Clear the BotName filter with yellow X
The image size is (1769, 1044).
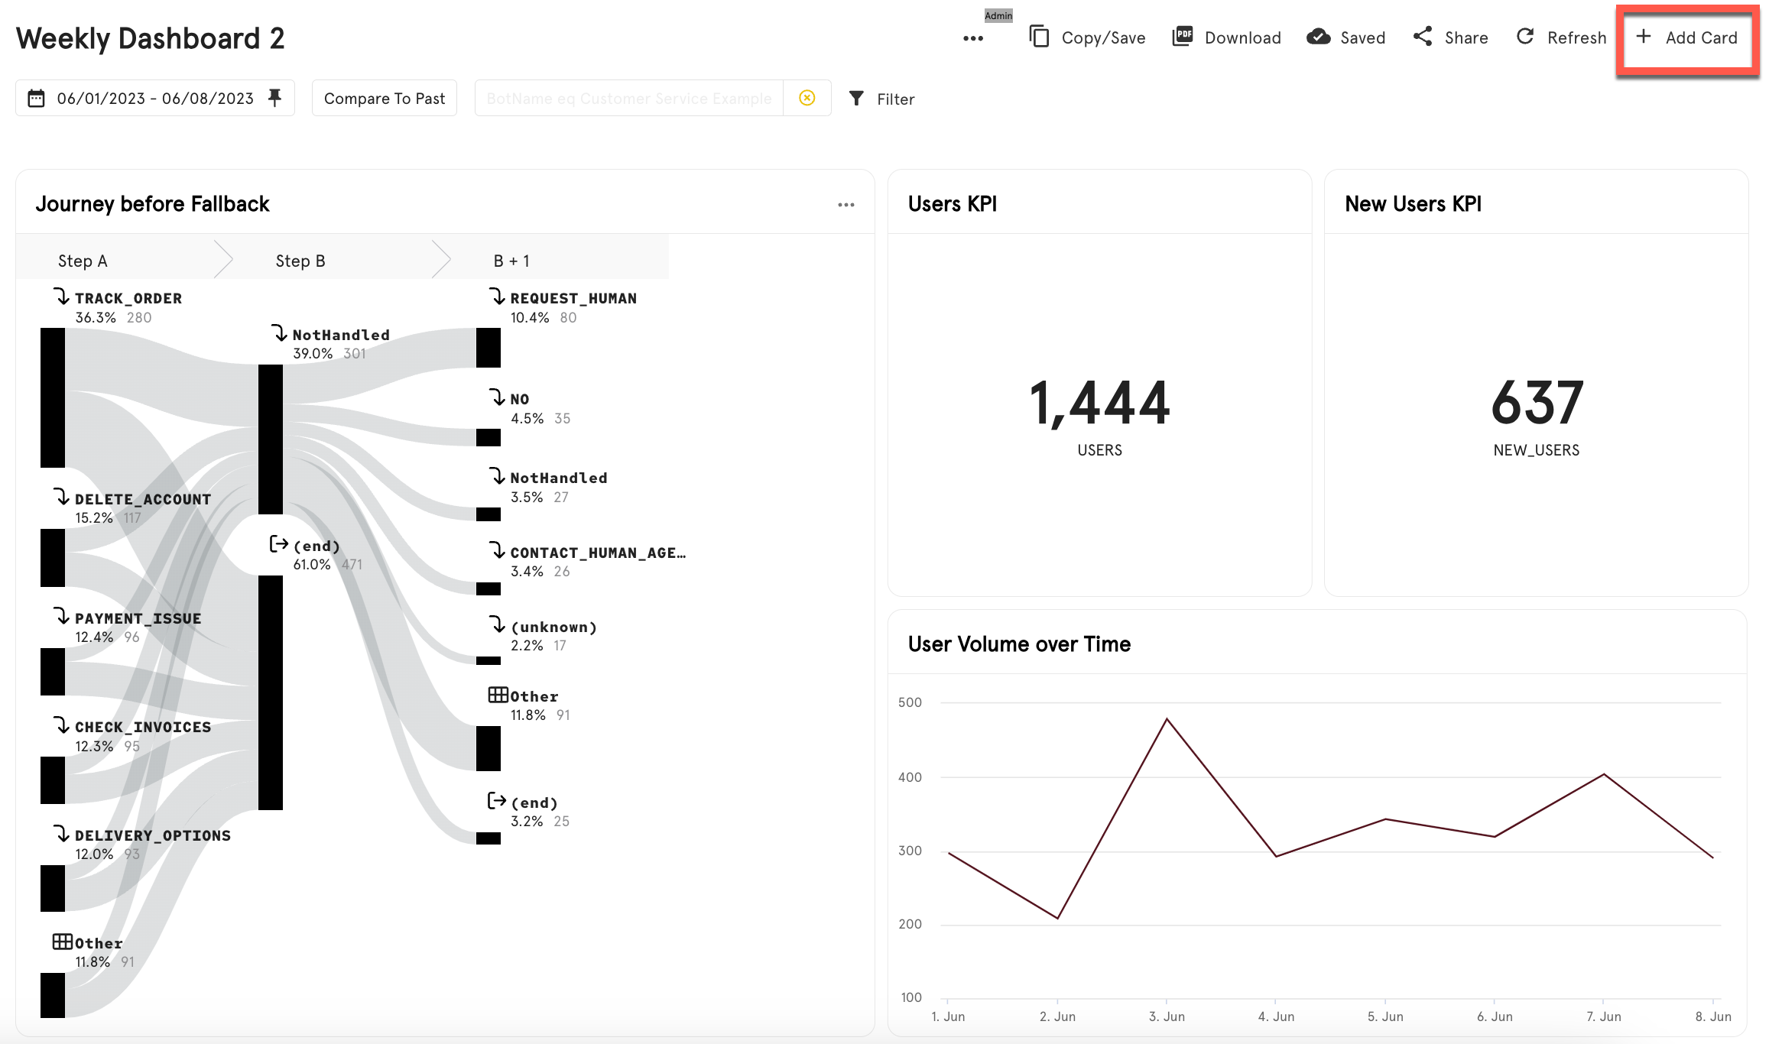807,98
